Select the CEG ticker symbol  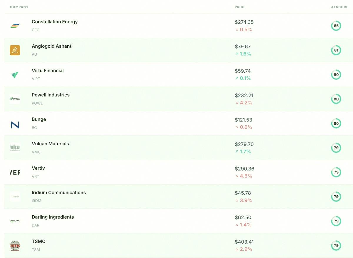(36, 30)
